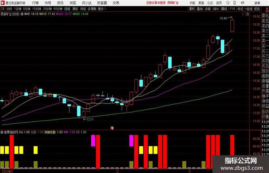Open the 多周期 multi-period view
Image resolution: width=269 pixels, height=173 pixels.
[x=92, y=9]
